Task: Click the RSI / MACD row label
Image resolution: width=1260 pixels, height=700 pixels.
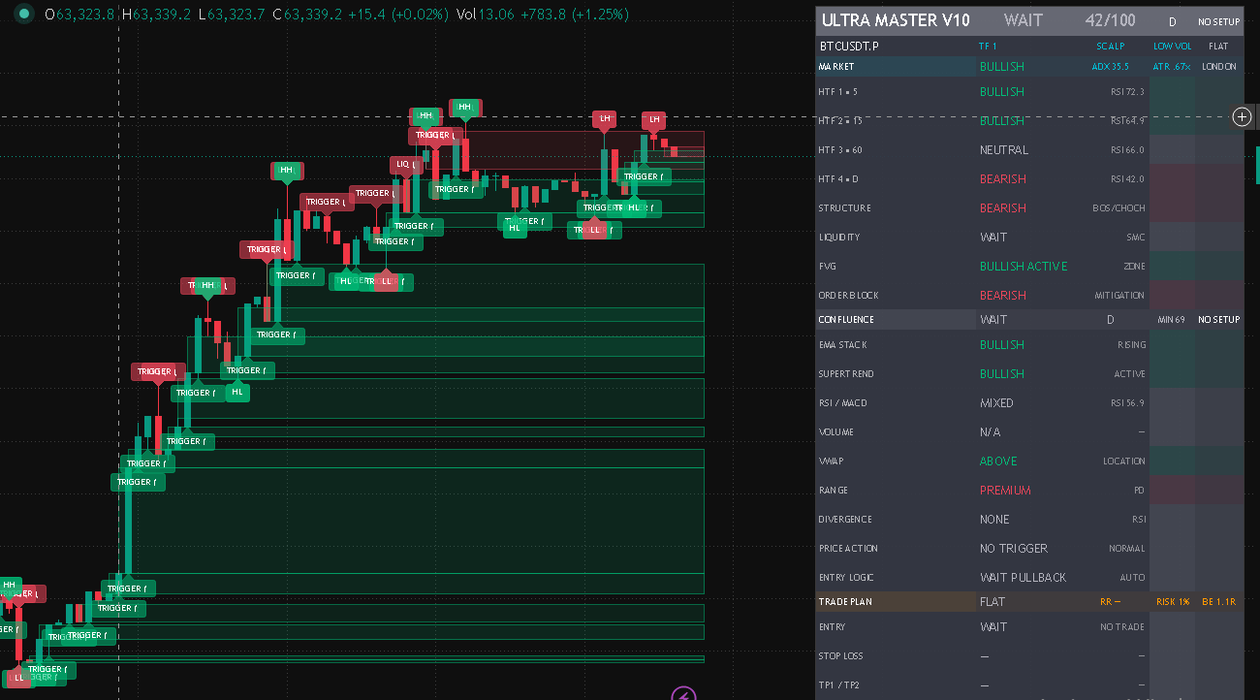Action: [x=843, y=403]
